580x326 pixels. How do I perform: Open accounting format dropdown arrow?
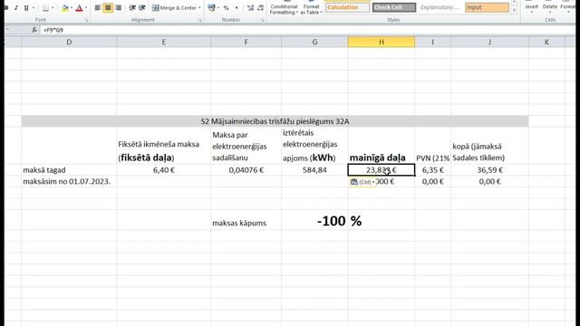pyautogui.click(x=218, y=8)
